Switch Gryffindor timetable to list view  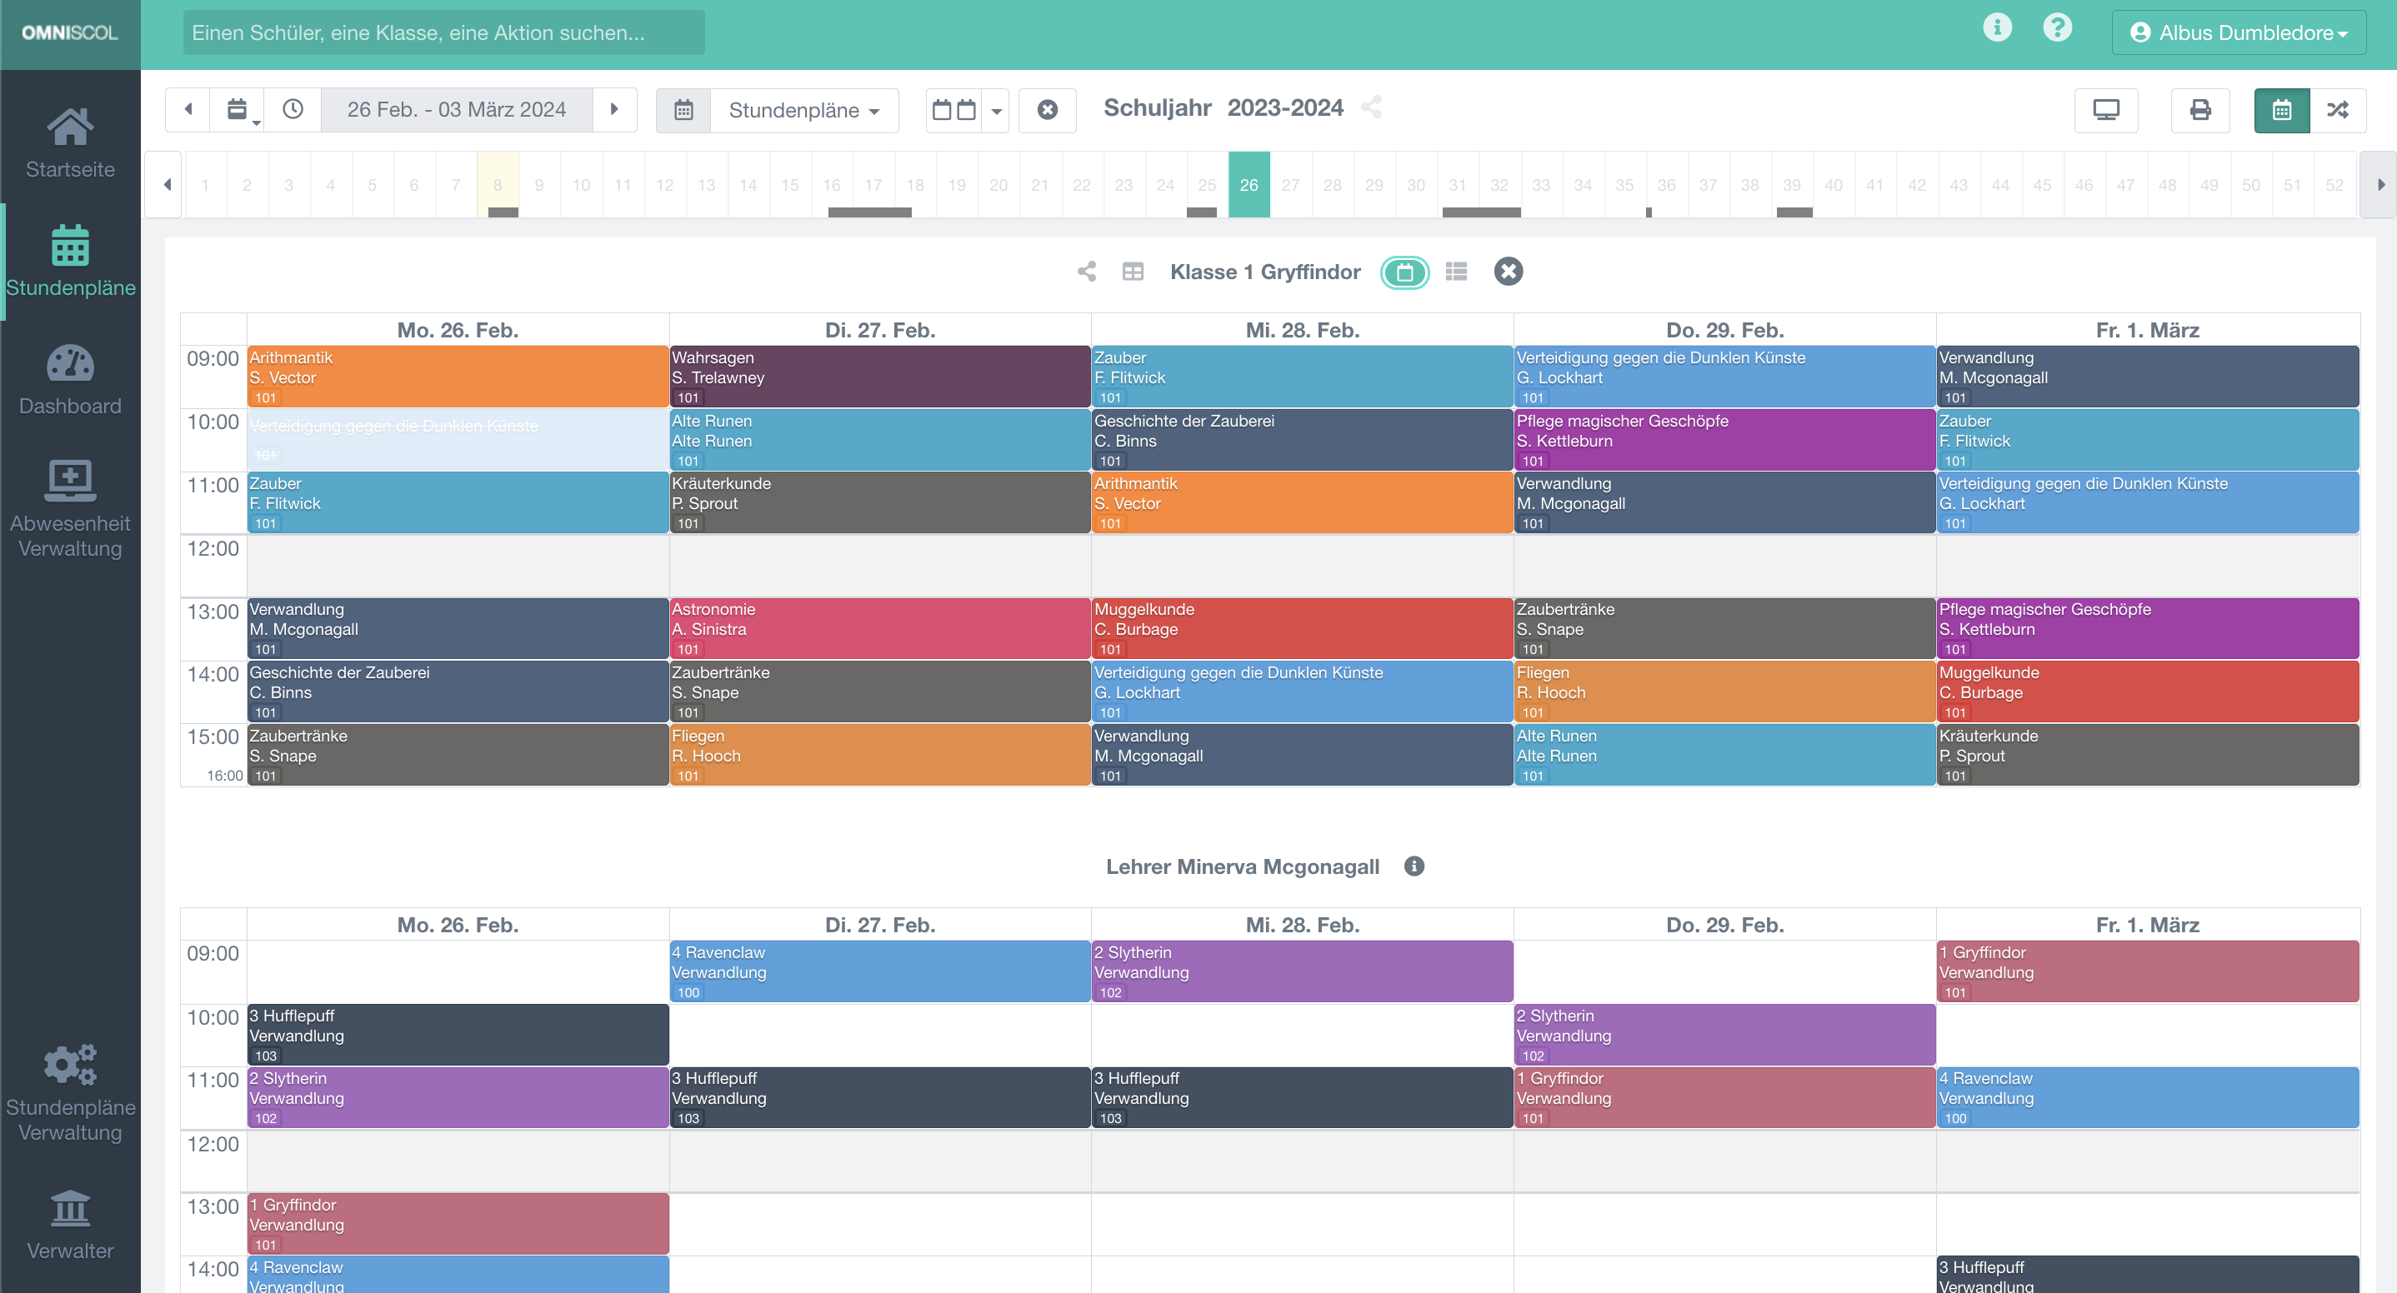pos(1456,272)
